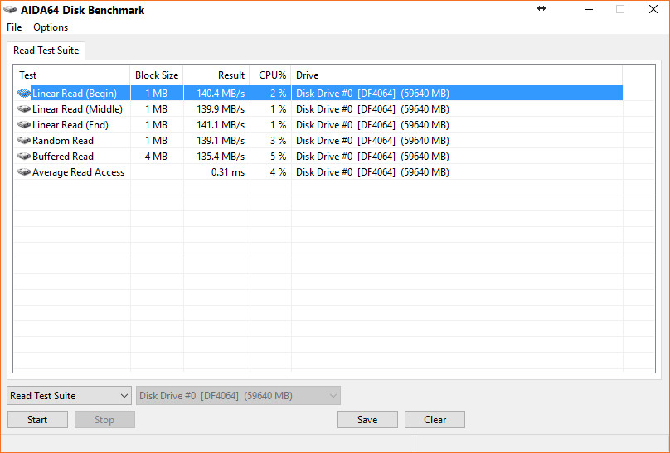Image resolution: width=670 pixels, height=453 pixels.
Task: Select the Linear Read (End) row label
Action: pyautogui.click(x=70, y=124)
